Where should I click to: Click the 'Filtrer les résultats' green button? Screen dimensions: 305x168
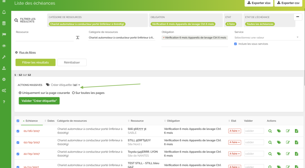pyautogui.click(x=35, y=62)
